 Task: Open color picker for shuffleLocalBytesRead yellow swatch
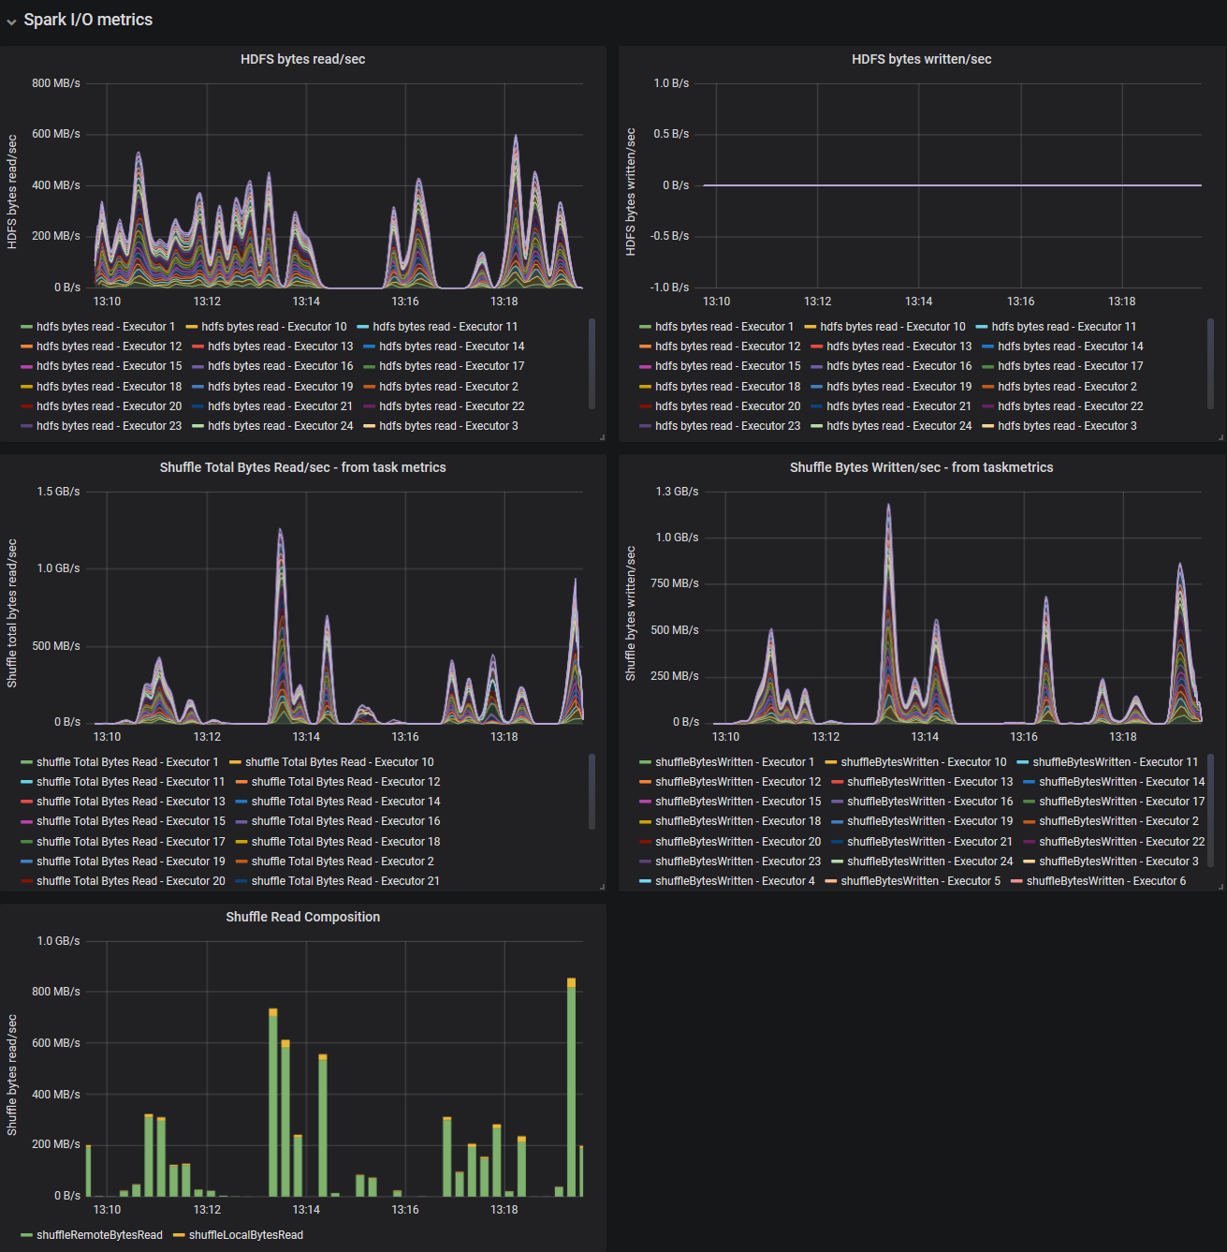(x=179, y=1235)
